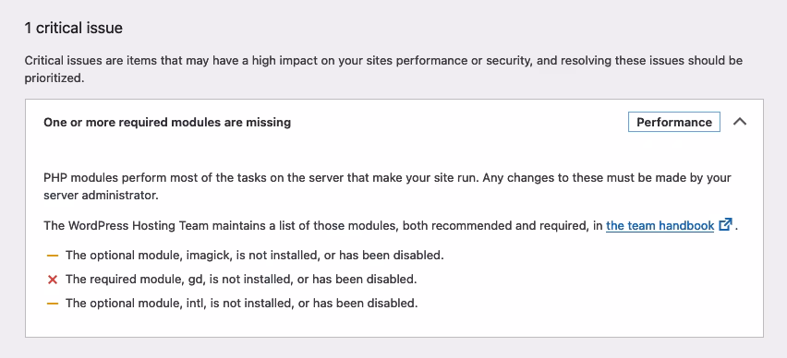Click the Performance badge
This screenshot has height=358, width=787.
(674, 122)
